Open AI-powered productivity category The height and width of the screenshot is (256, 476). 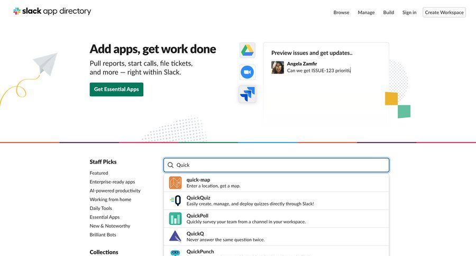coord(115,191)
